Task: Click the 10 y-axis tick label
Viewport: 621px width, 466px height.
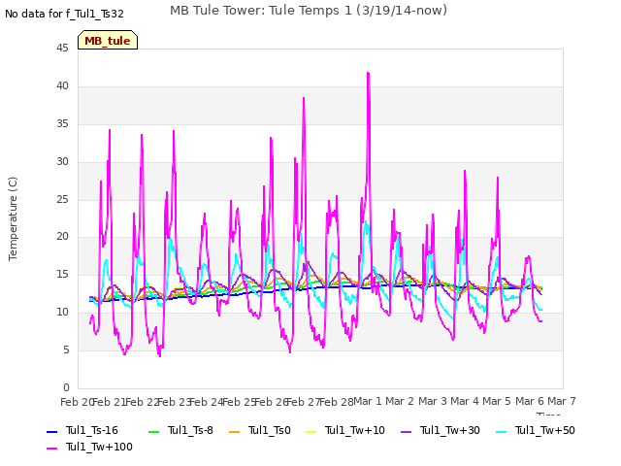Action: [x=62, y=313]
